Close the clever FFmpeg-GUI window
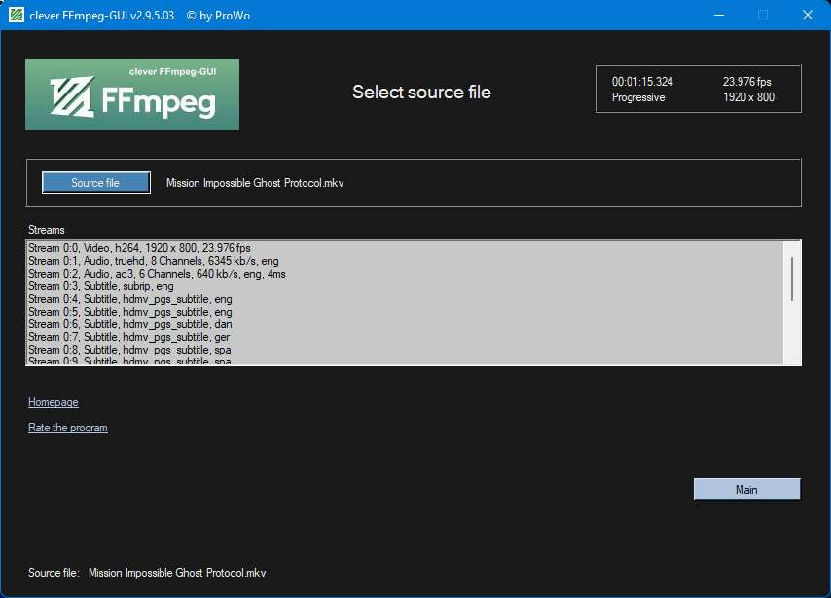Screen dimensions: 831x598 807,15
